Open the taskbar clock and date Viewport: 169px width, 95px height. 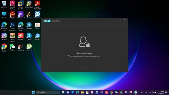tap(161, 92)
